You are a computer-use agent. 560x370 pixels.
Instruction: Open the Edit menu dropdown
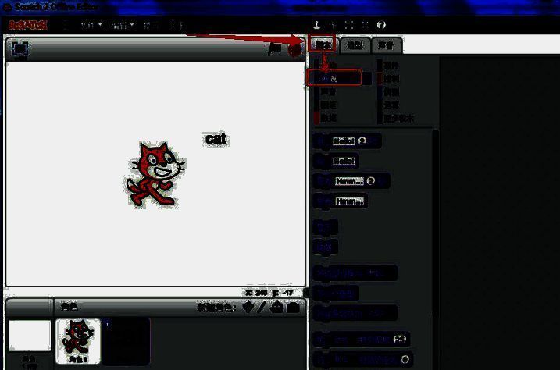pos(121,25)
